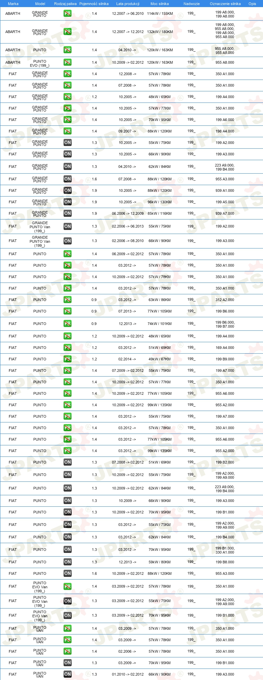Select the '59kW / 80KM' engine power cell
The height and width of the screenshot is (680, 263).
point(160,562)
